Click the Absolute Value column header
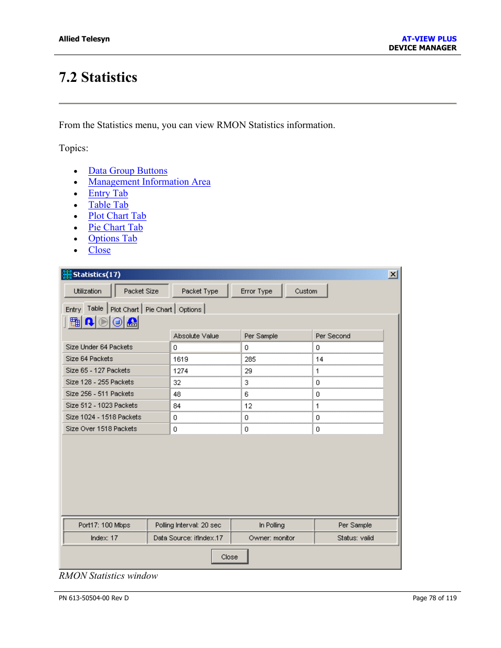Viewport: 501px width, 648px height. [206, 336]
